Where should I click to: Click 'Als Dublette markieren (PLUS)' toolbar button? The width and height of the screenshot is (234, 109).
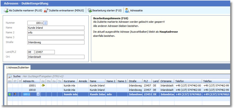(22, 11)
